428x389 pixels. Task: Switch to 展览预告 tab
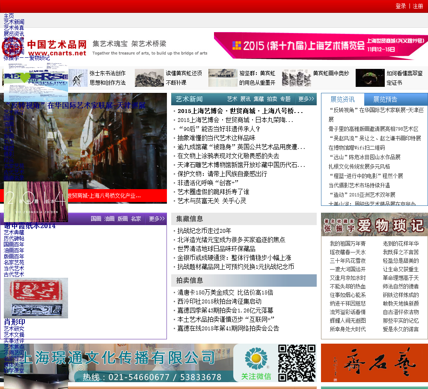[x=385, y=99]
